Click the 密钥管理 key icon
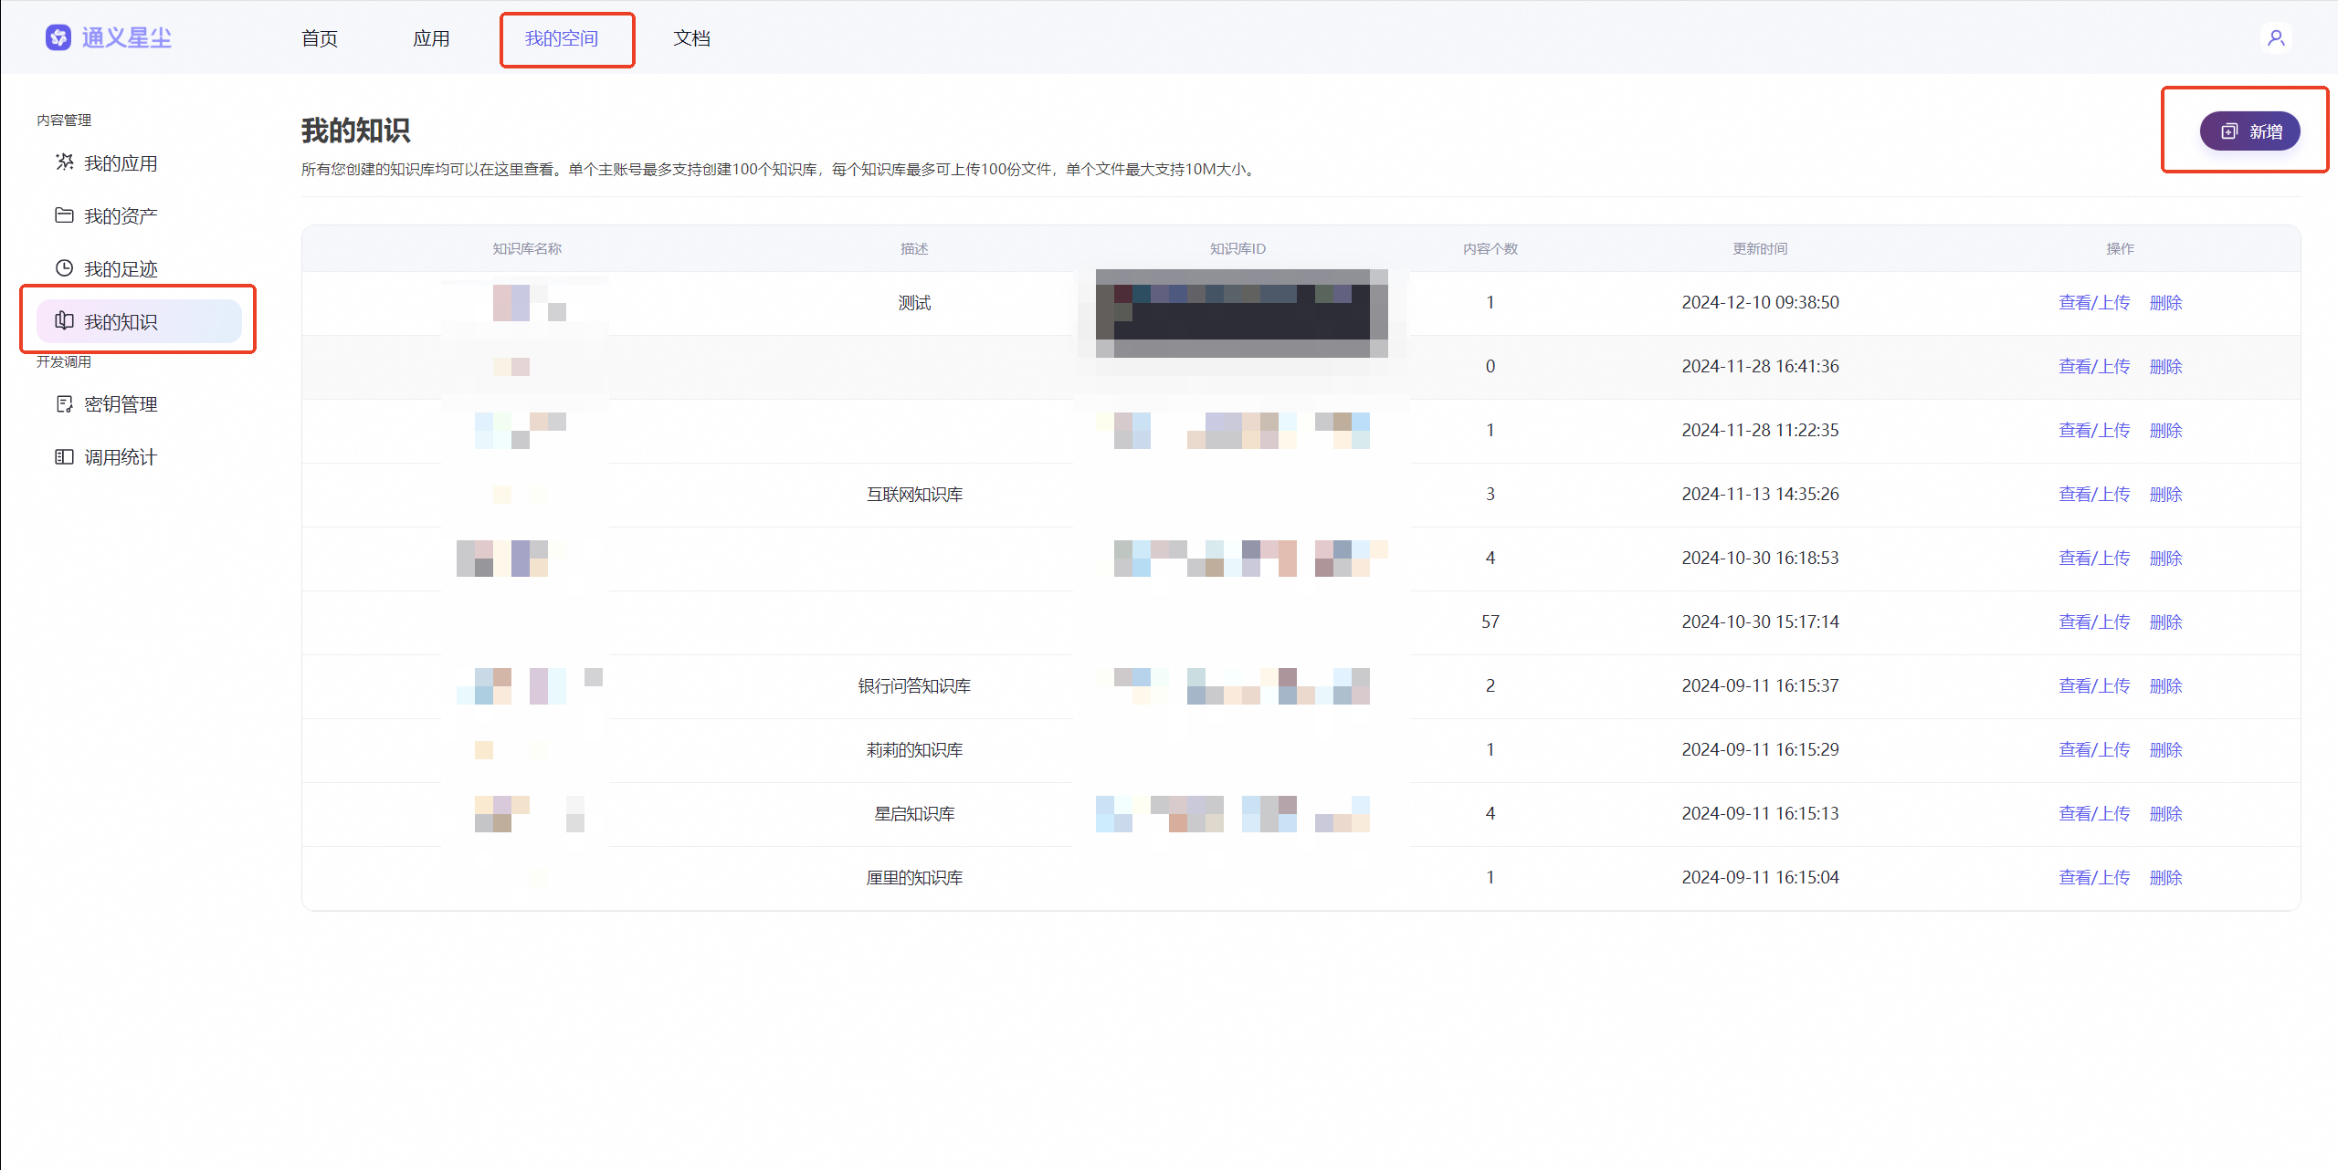 click(x=65, y=403)
